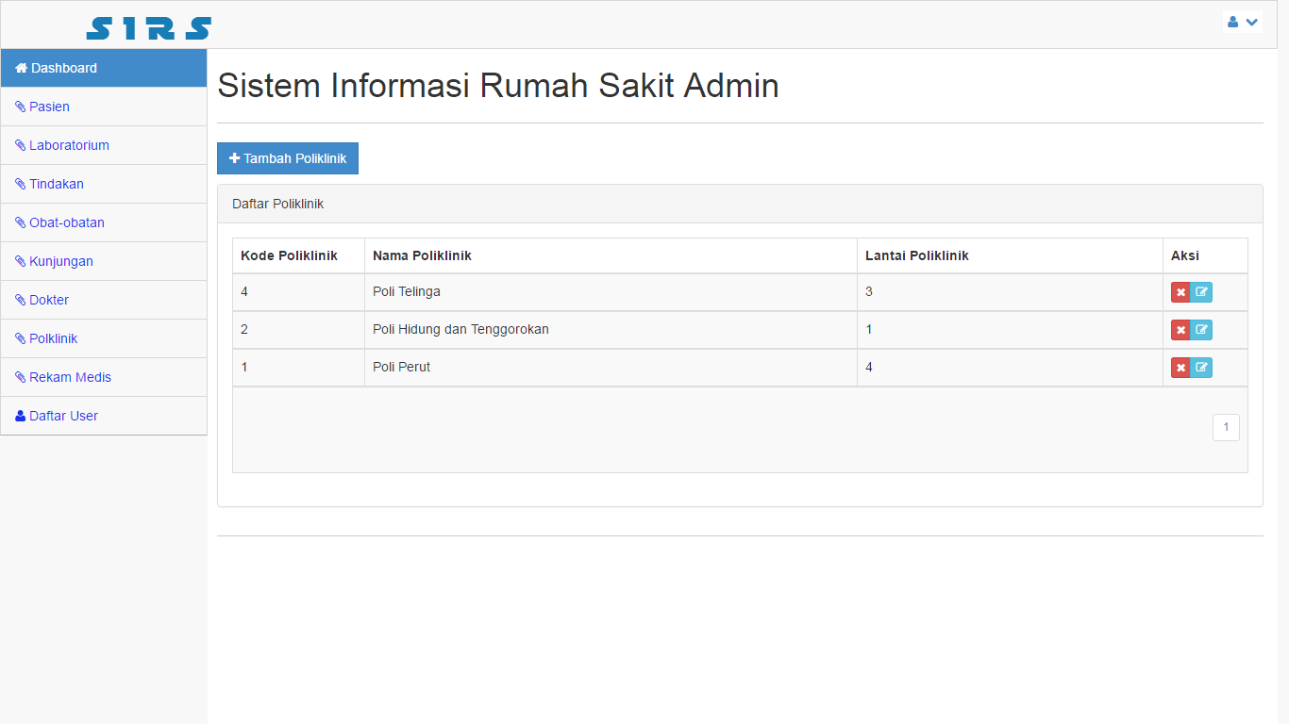Delete the Poli Telinga row
Viewport: 1289px width, 724px height.
click(x=1180, y=292)
